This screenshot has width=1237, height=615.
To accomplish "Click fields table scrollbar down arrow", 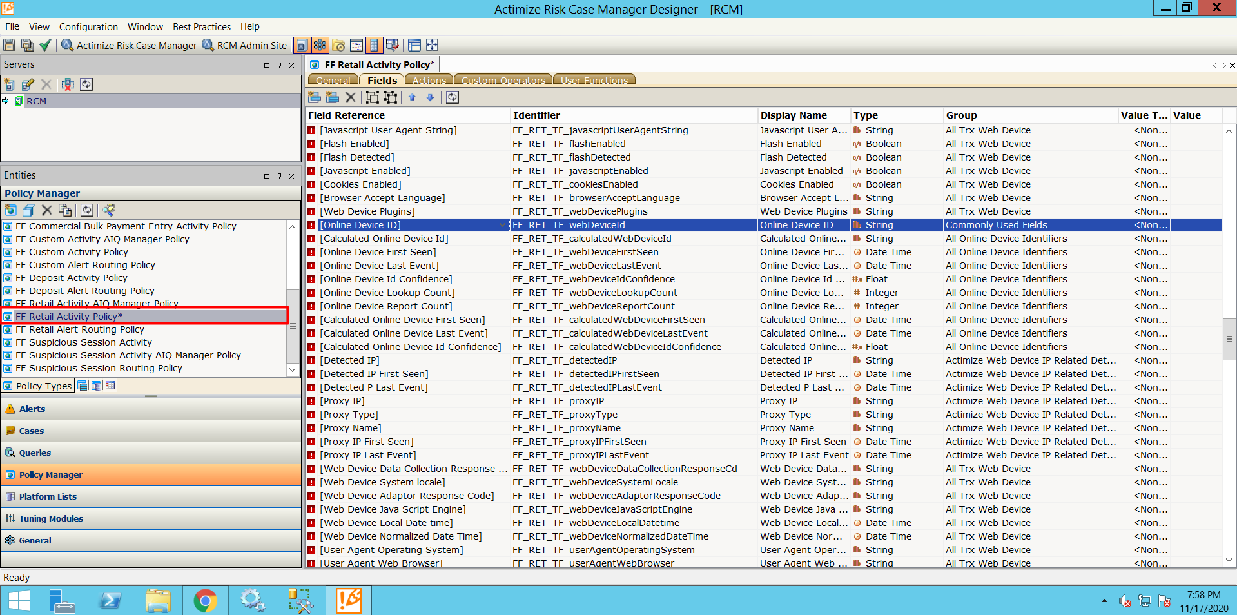I will click(1229, 561).
